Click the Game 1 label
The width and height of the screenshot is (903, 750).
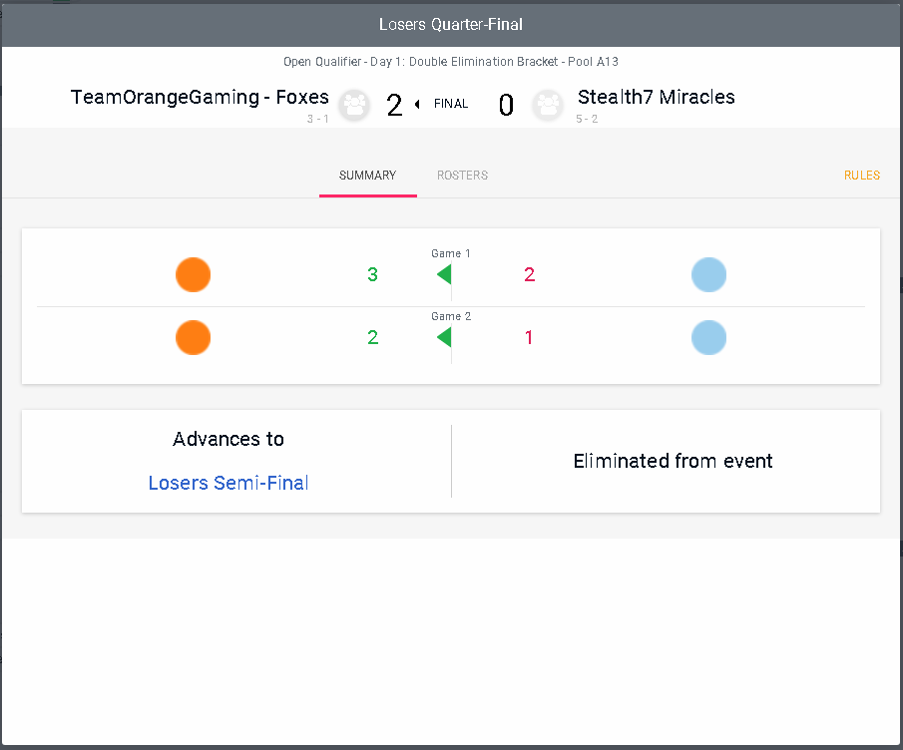click(x=451, y=254)
